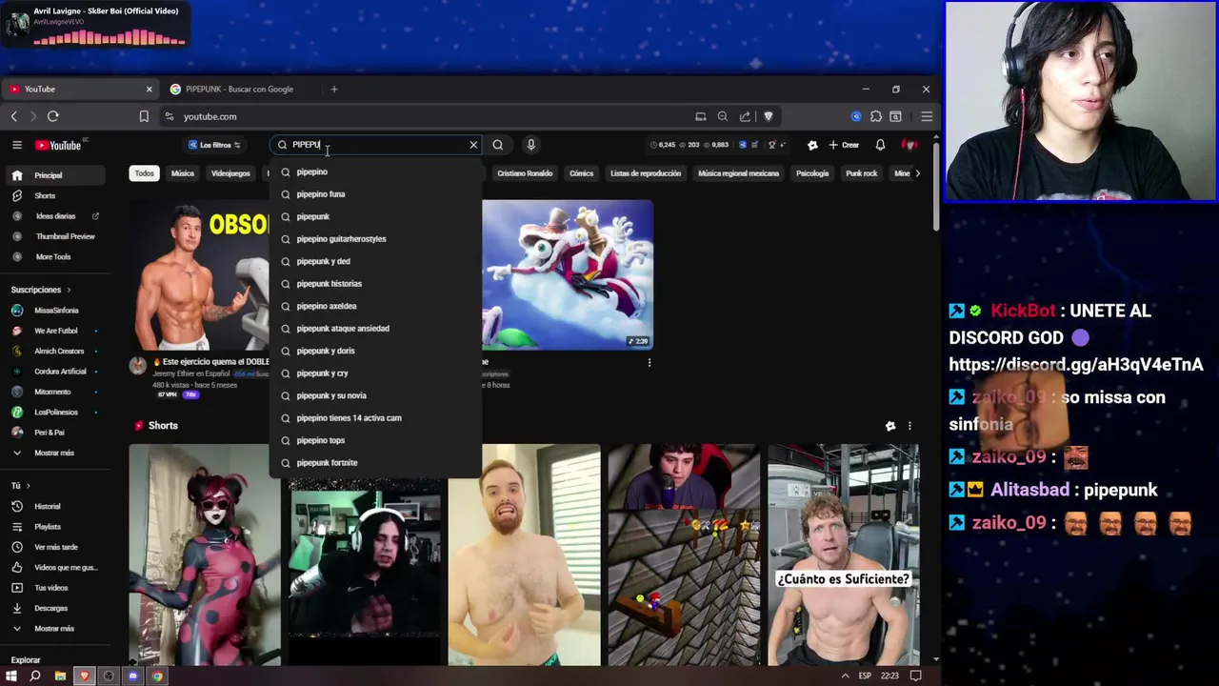Screen dimensions: 1219x686
Task: Close the YouTube browser tab
Action: click(149, 89)
